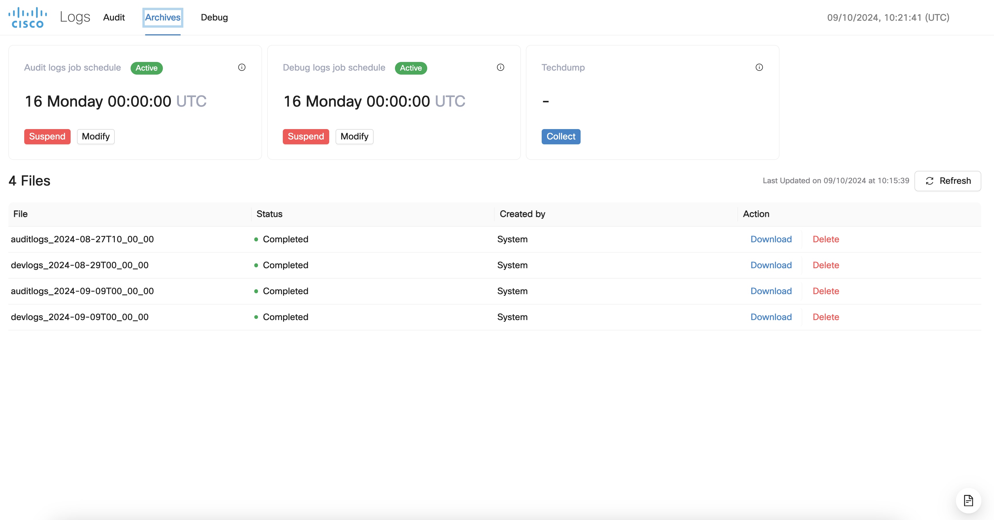Click the current UTC date and time

point(888,18)
